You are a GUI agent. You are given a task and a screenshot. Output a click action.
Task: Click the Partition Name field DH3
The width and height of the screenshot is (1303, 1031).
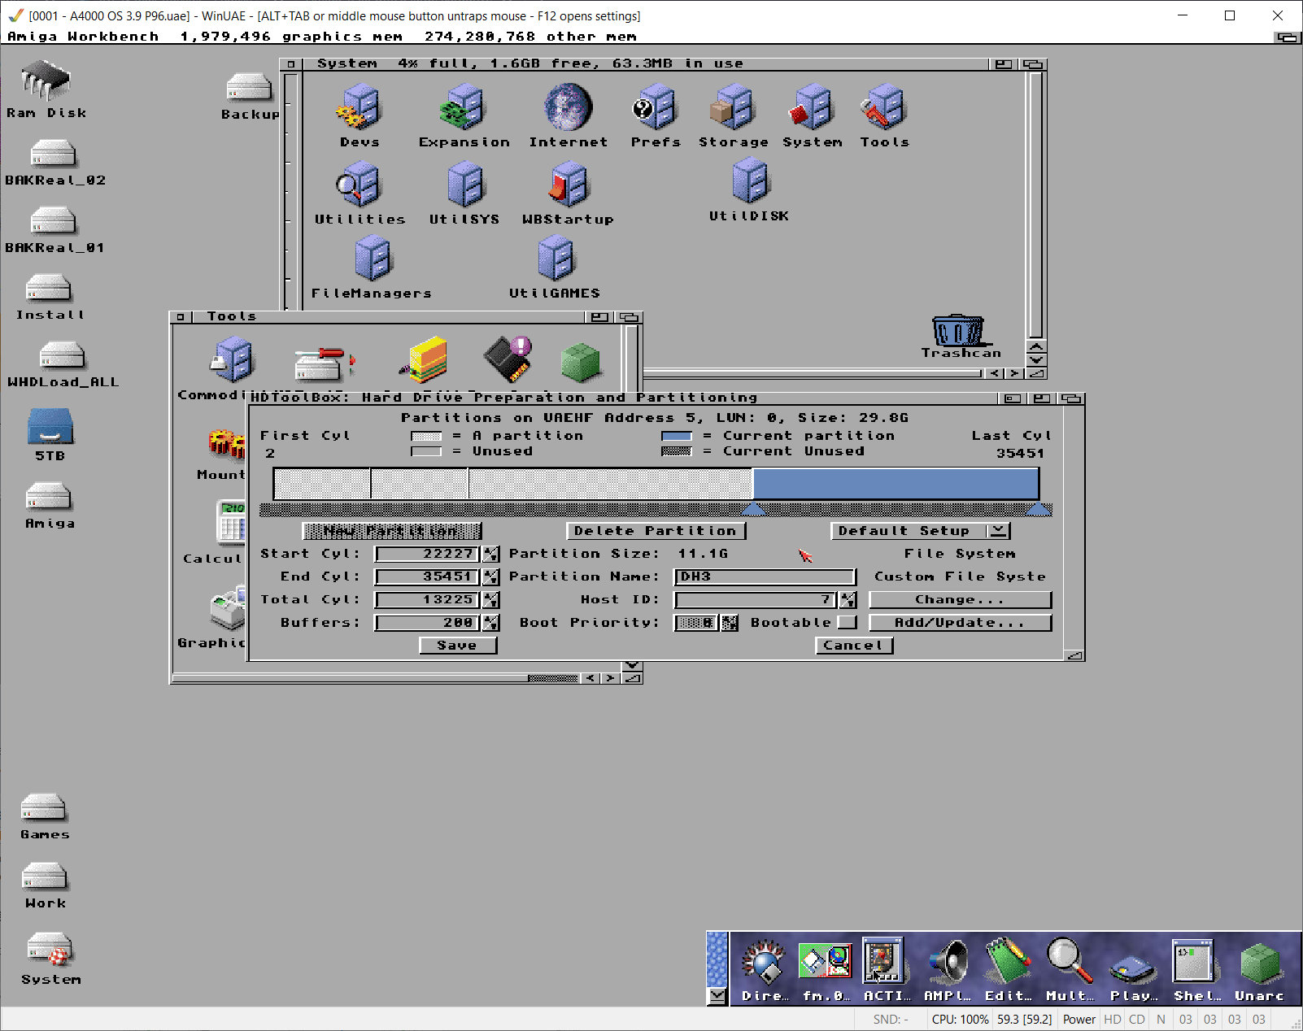[x=765, y=576]
